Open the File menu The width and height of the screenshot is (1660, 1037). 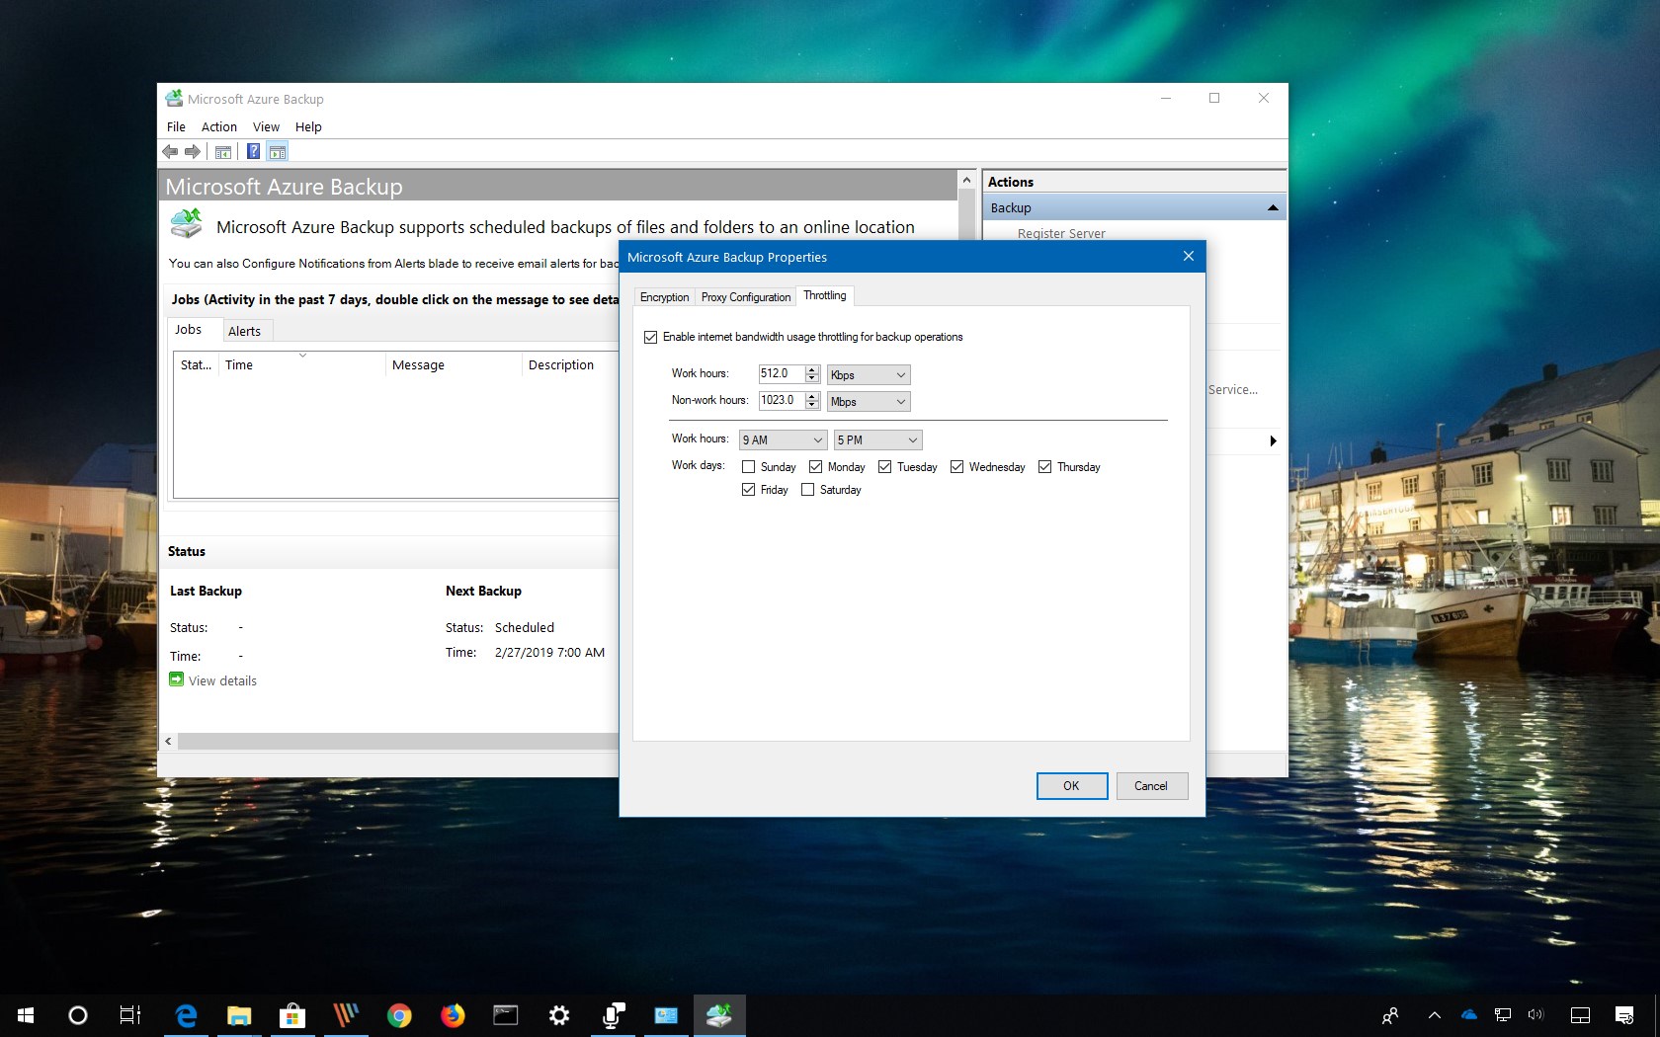176,126
